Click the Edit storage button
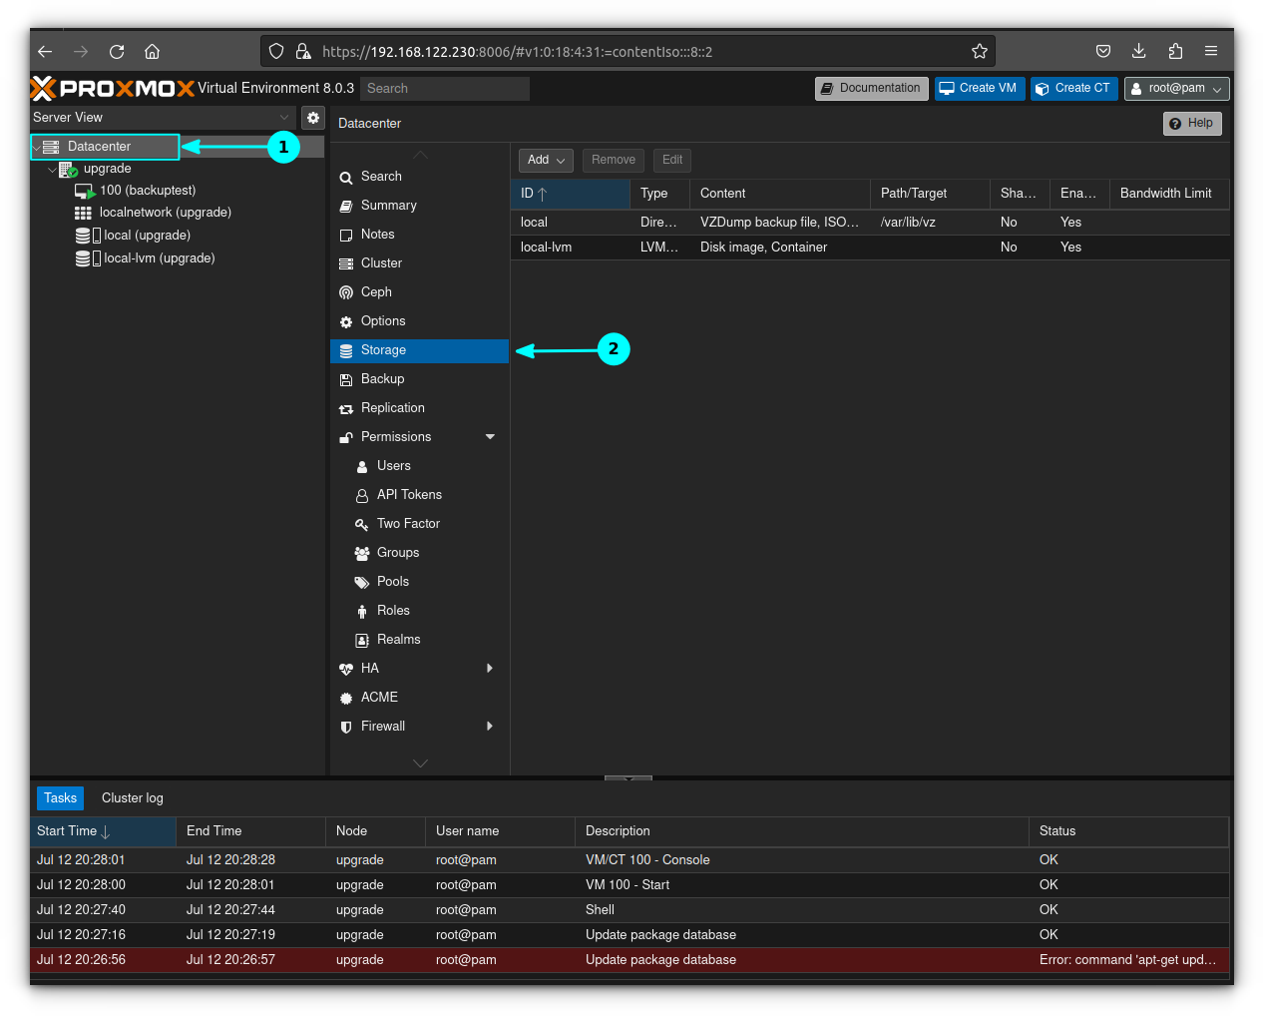Viewport: 1264px width, 1017px height. point(672,161)
